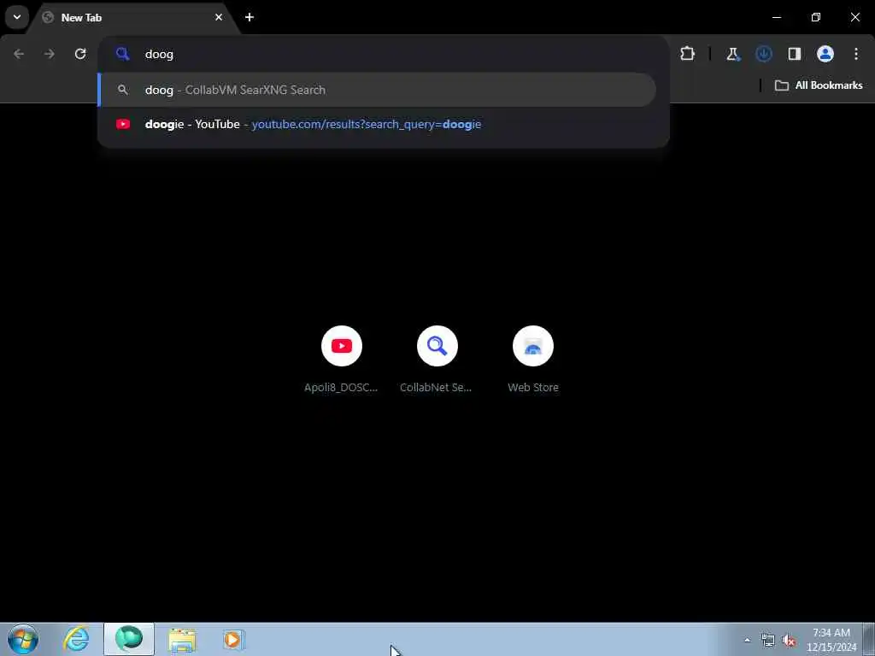Open the profile avatar menu

[x=825, y=54]
